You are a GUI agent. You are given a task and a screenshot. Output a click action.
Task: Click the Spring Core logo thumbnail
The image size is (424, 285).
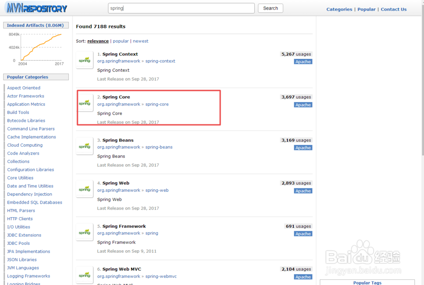point(85,103)
